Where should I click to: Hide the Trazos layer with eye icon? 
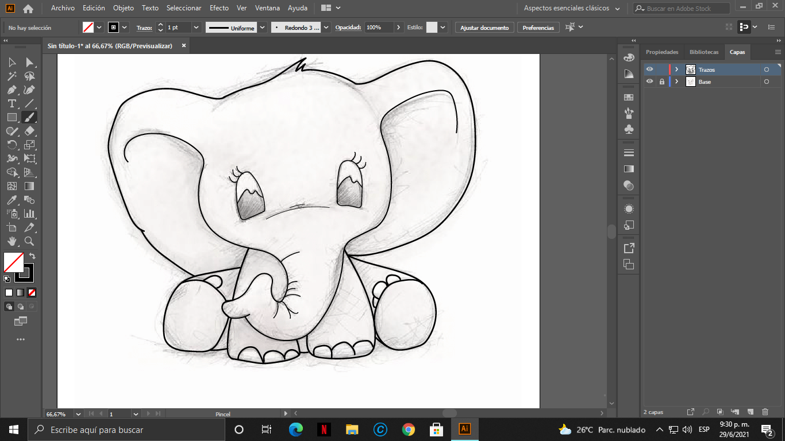pyautogui.click(x=649, y=69)
